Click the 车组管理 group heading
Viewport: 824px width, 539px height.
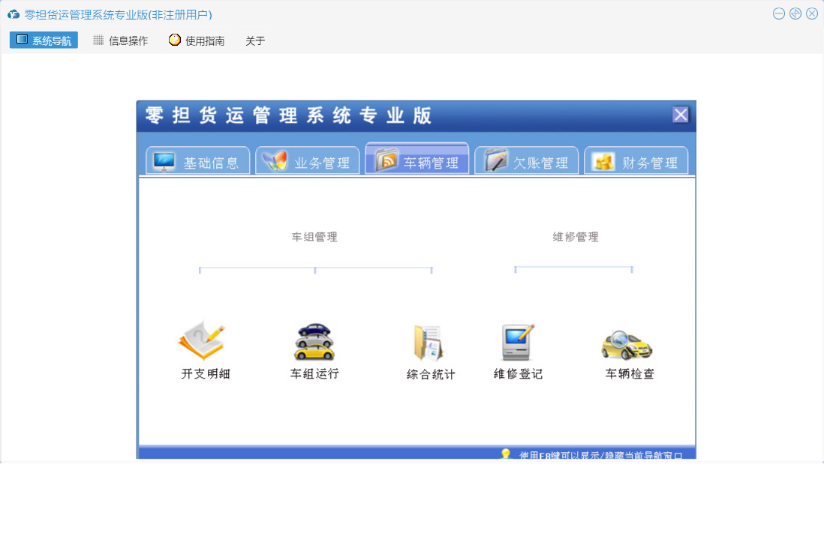pos(314,237)
